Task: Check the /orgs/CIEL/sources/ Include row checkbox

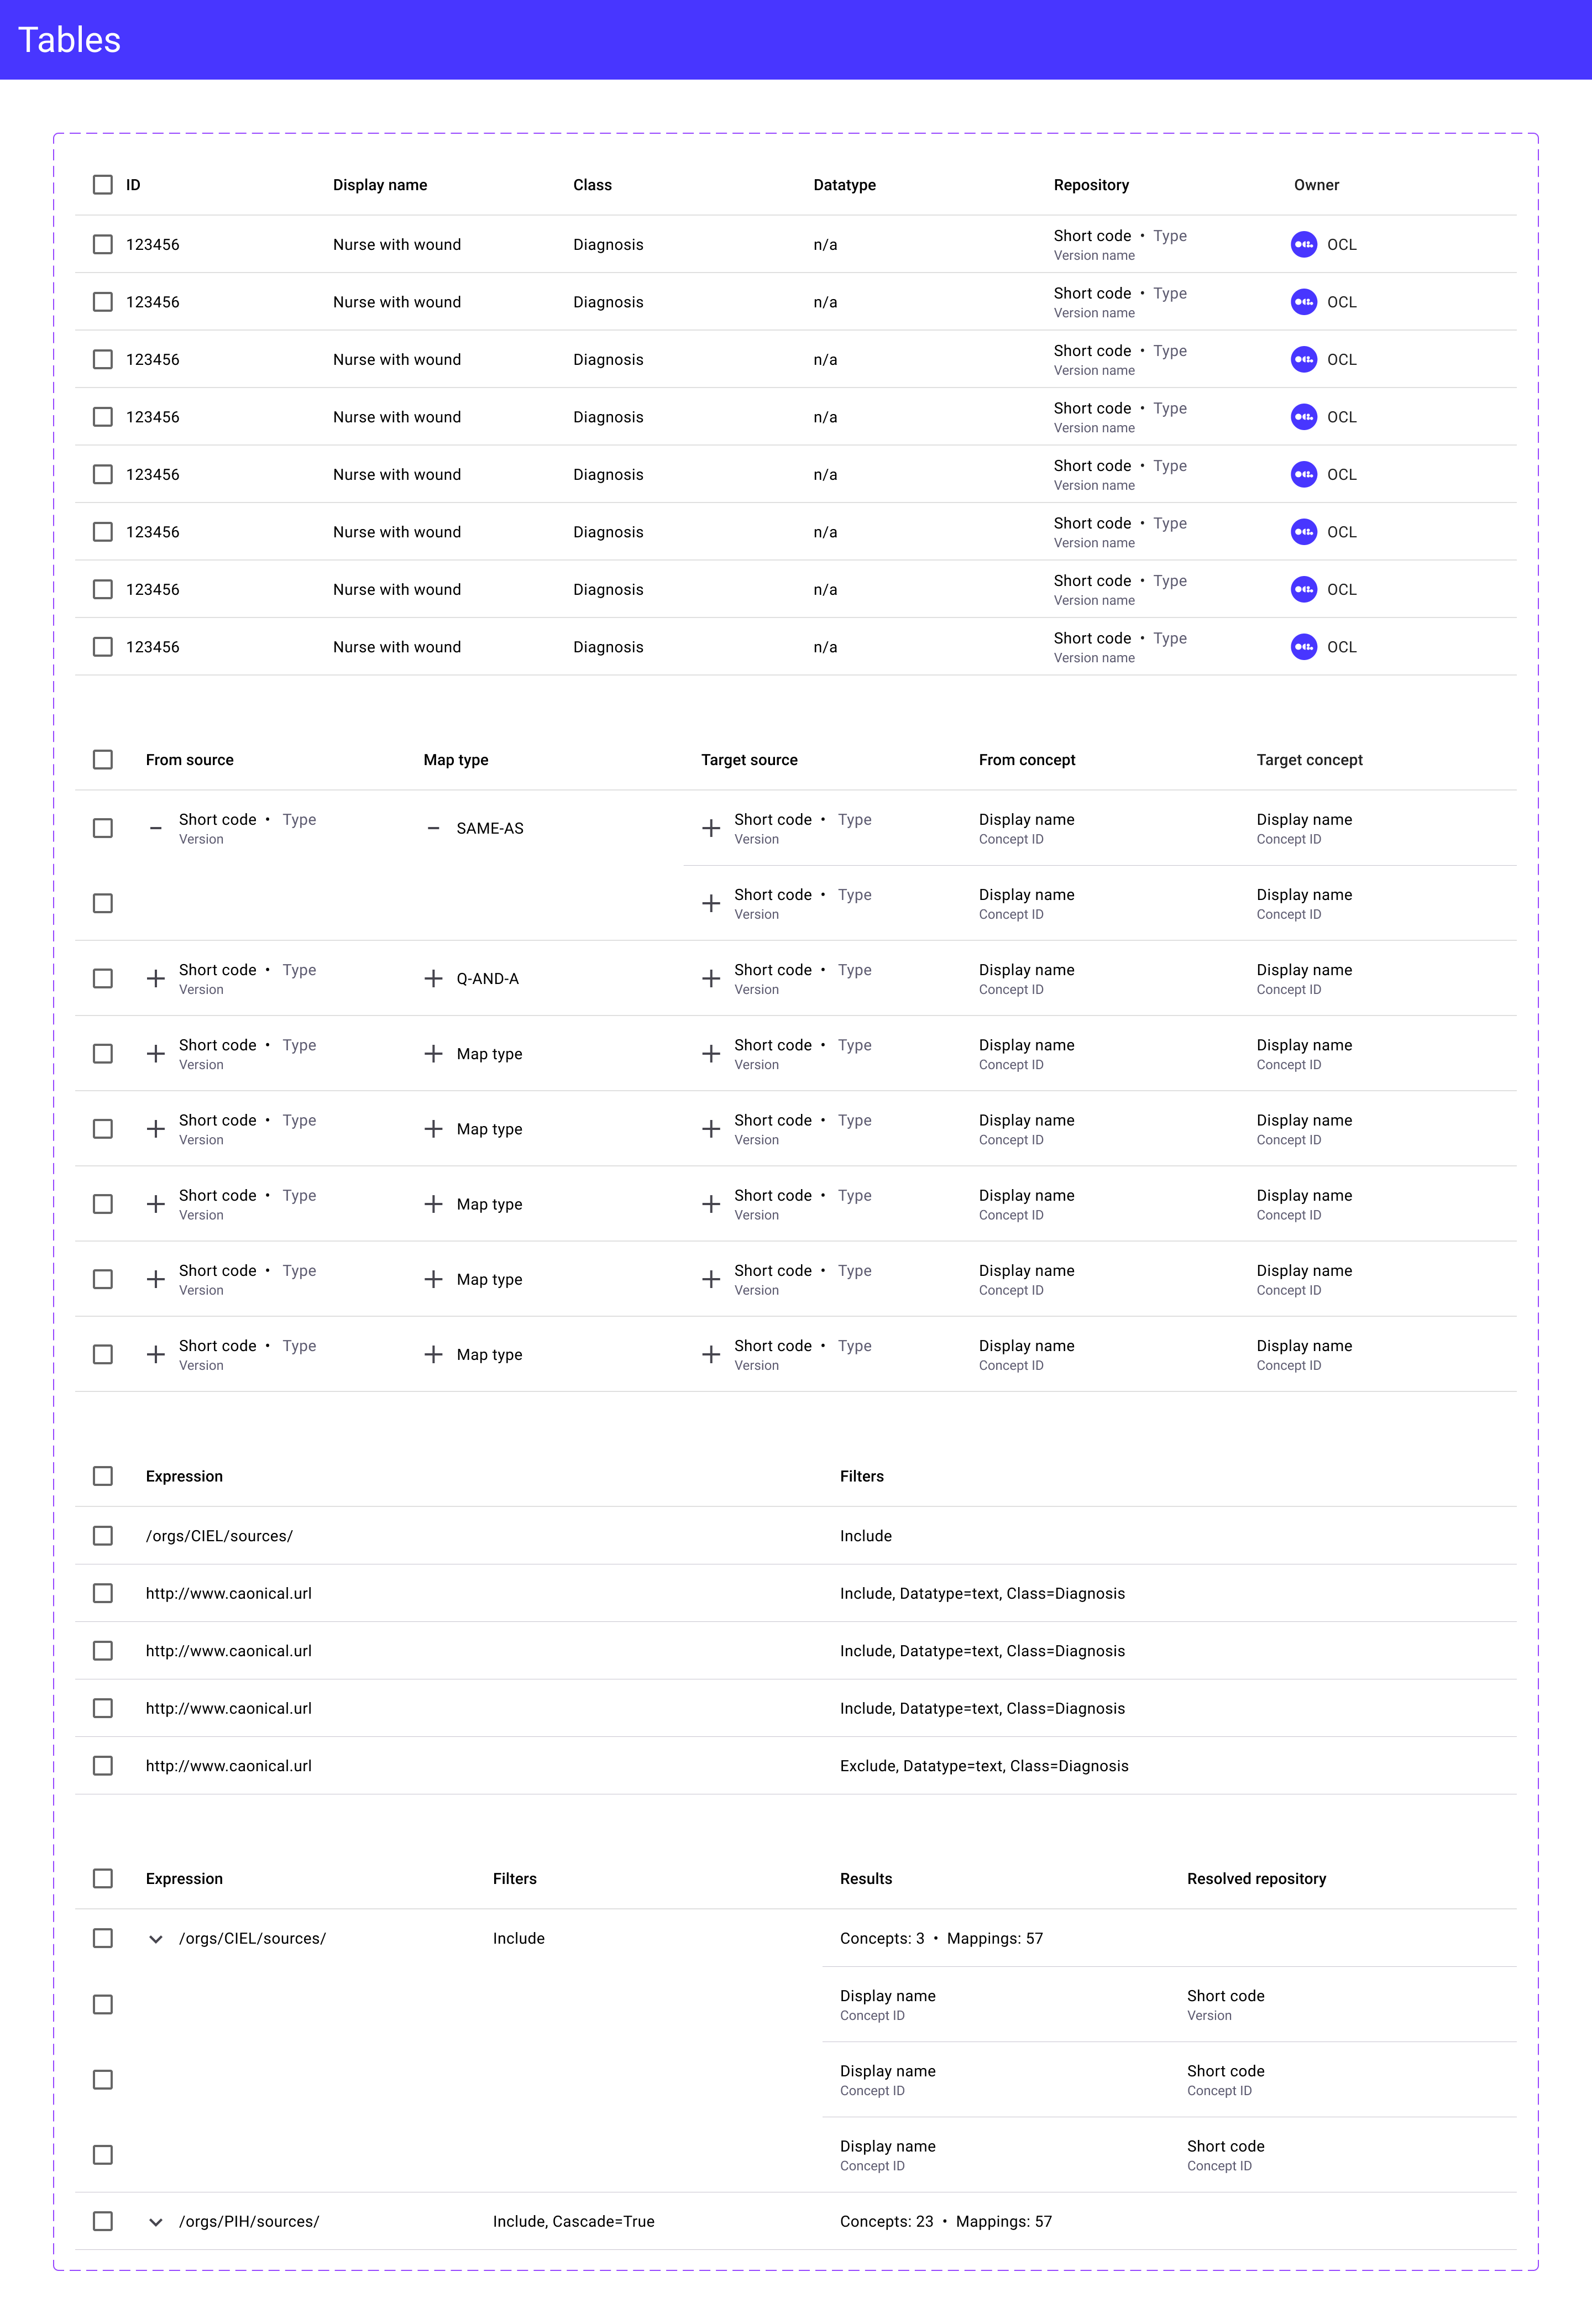Action: click(x=102, y=1535)
